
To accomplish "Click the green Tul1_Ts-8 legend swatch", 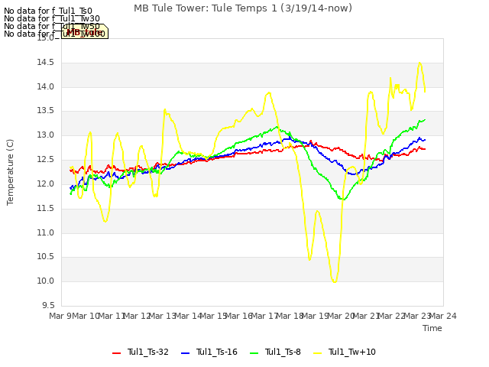I will coord(254,353).
